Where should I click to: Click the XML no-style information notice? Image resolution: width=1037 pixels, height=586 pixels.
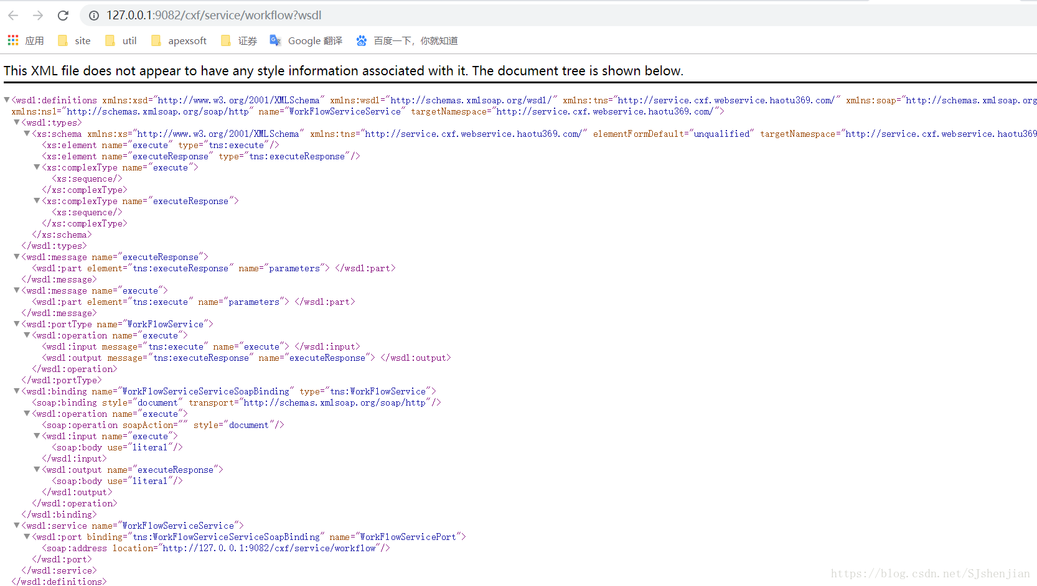pos(344,71)
